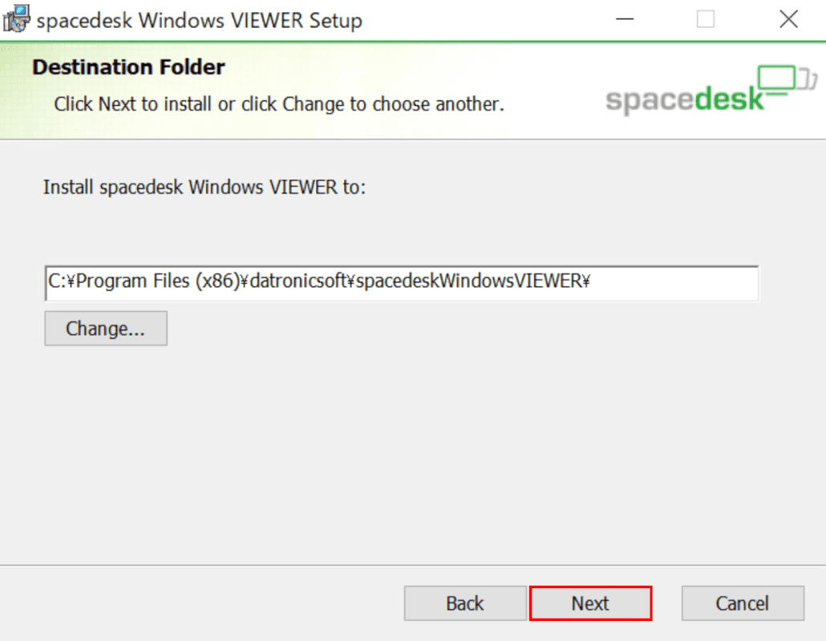The width and height of the screenshot is (826, 641).
Task: Click the disabled maximize button
Action: point(706,19)
